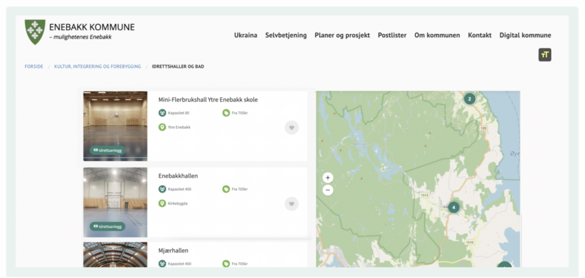Click the Idrettsanlegg tag on Enebakkhallen photo
This screenshot has height=278, width=585.
(x=107, y=226)
